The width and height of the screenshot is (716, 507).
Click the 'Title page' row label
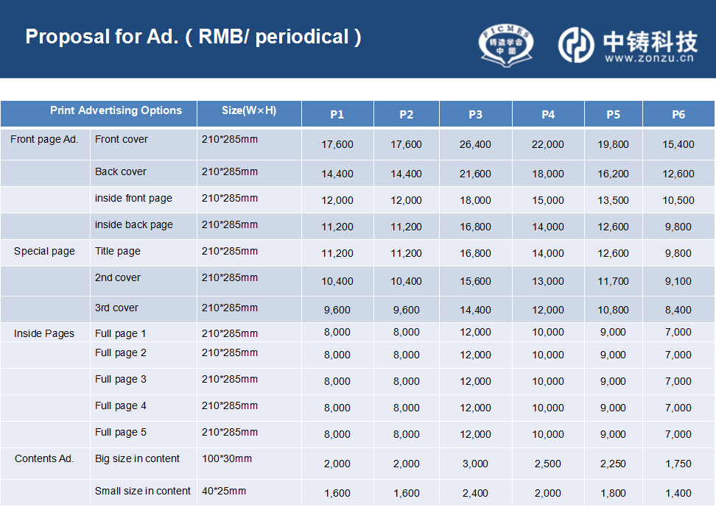(x=118, y=251)
